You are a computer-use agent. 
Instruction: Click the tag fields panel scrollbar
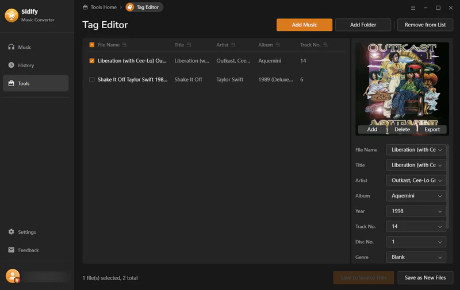coord(448,186)
